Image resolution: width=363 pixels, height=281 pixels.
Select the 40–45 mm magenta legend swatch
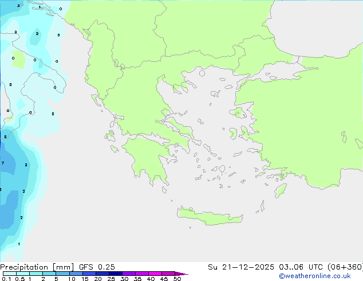click(155, 274)
